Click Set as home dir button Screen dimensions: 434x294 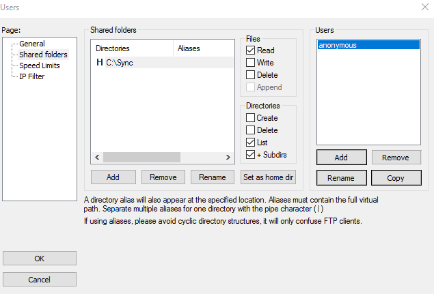click(x=268, y=177)
